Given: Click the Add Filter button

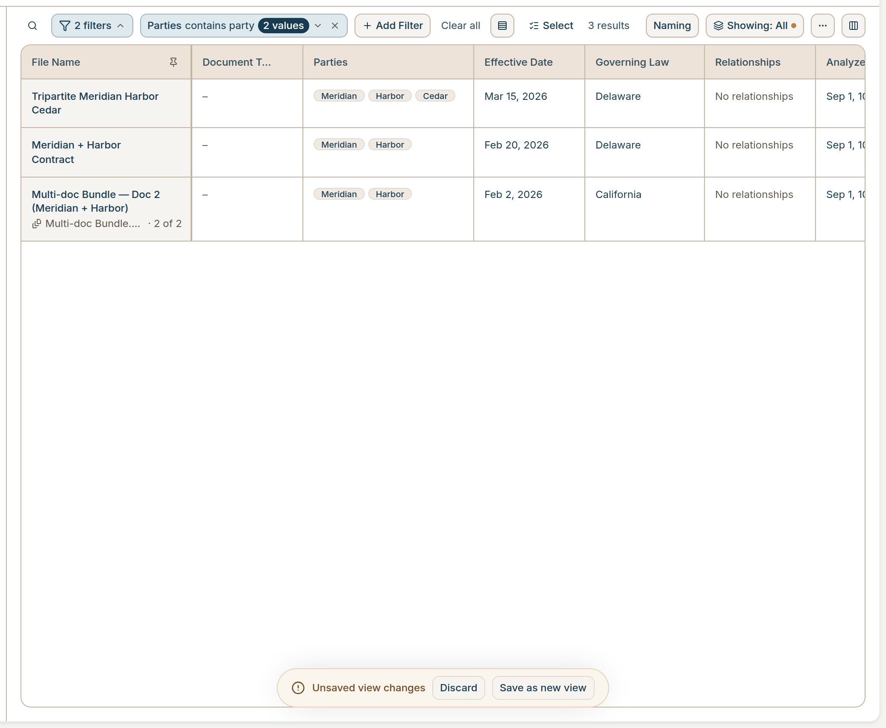Looking at the screenshot, I should pyautogui.click(x=393, y=26).
